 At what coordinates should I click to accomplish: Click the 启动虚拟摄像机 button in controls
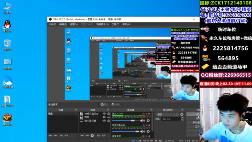point(193,122)
